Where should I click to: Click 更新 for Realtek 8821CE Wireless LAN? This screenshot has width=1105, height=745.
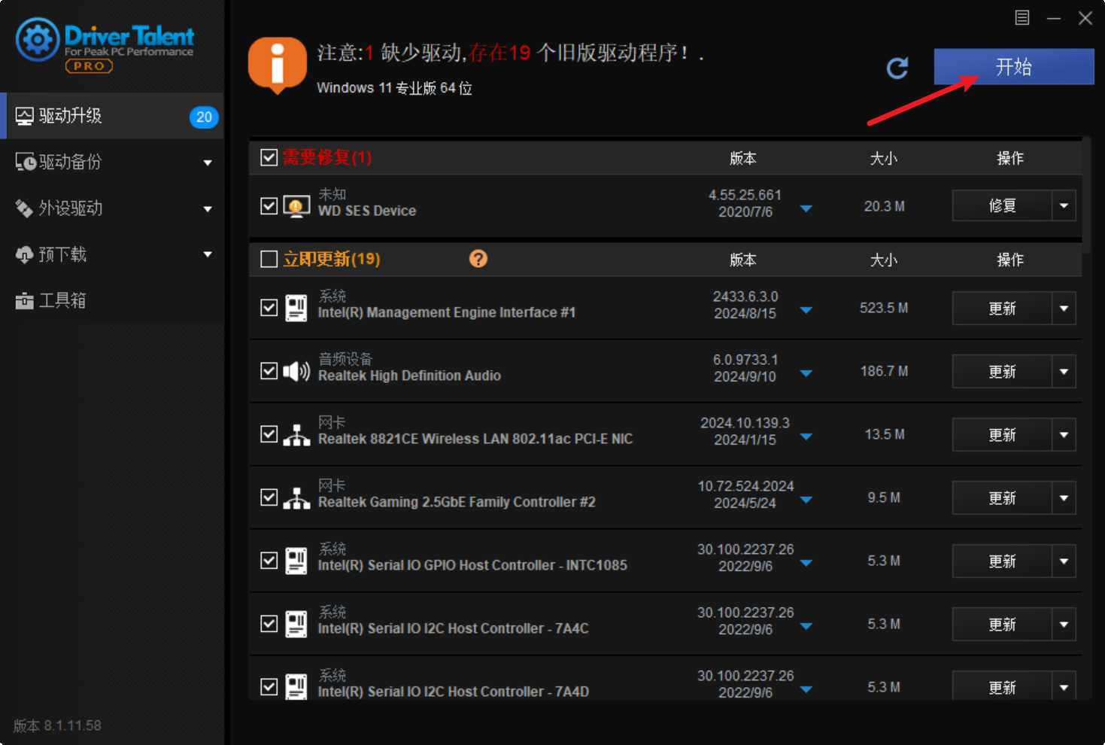pos(1002,434)
